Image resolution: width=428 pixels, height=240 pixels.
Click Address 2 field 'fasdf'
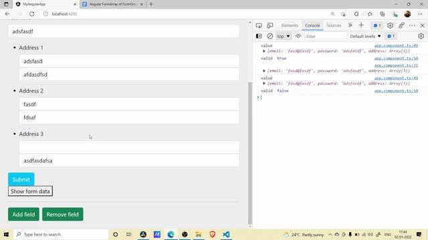(129, 104)
